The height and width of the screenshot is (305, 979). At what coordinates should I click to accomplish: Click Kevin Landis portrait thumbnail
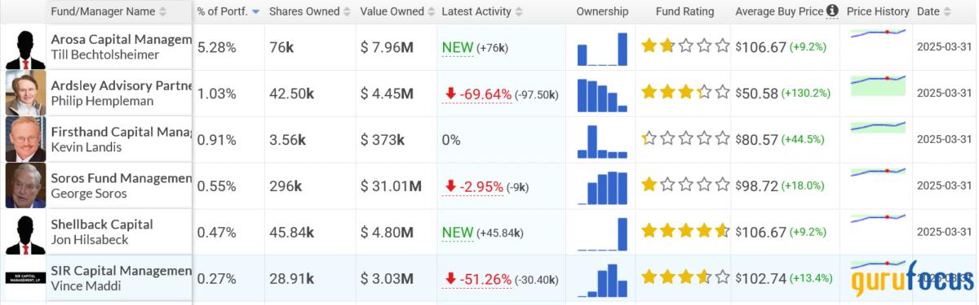point(25,140)
